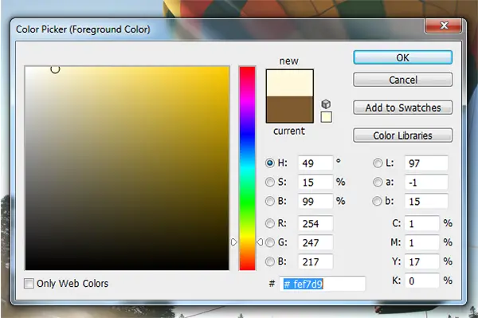The image size is (478, 318).
Task: Click the Lab b field showing 15
Action: point(426,201)
